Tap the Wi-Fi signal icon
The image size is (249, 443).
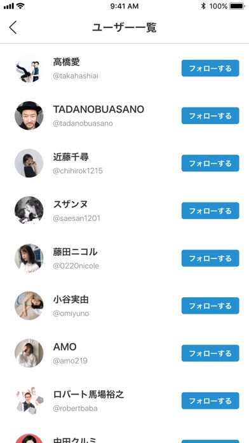[x=20, y=6]
